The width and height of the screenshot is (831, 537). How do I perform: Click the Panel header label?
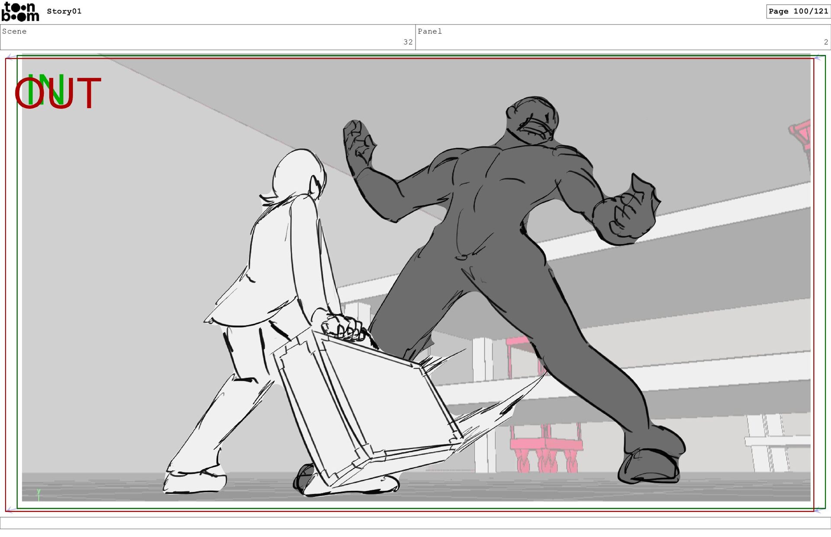(429, 31)
